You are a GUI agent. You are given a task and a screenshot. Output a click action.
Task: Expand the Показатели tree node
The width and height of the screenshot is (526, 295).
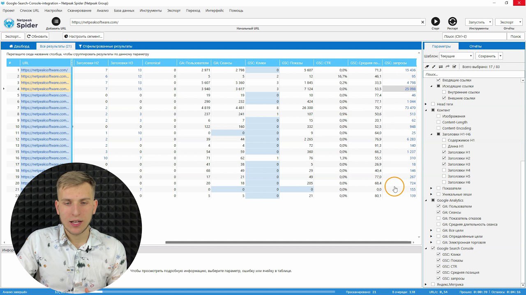coord(431,188)
